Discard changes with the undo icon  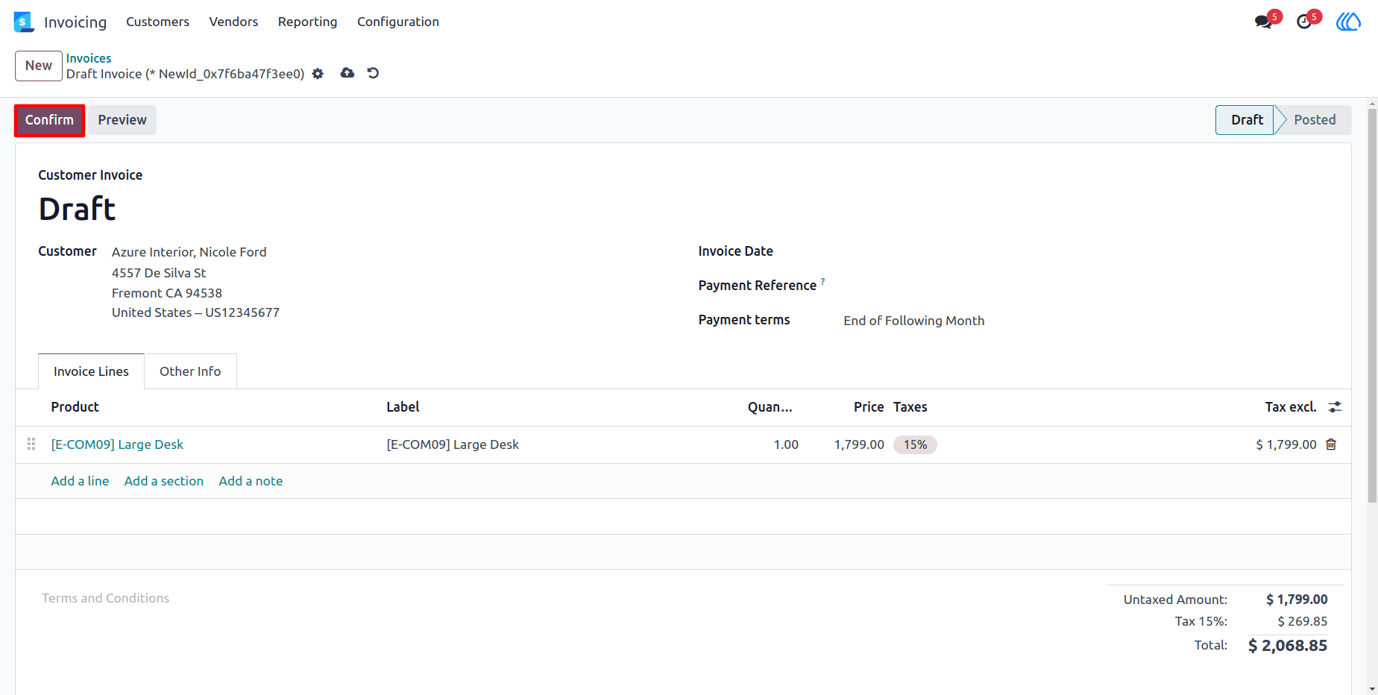(x=374, y=73)
